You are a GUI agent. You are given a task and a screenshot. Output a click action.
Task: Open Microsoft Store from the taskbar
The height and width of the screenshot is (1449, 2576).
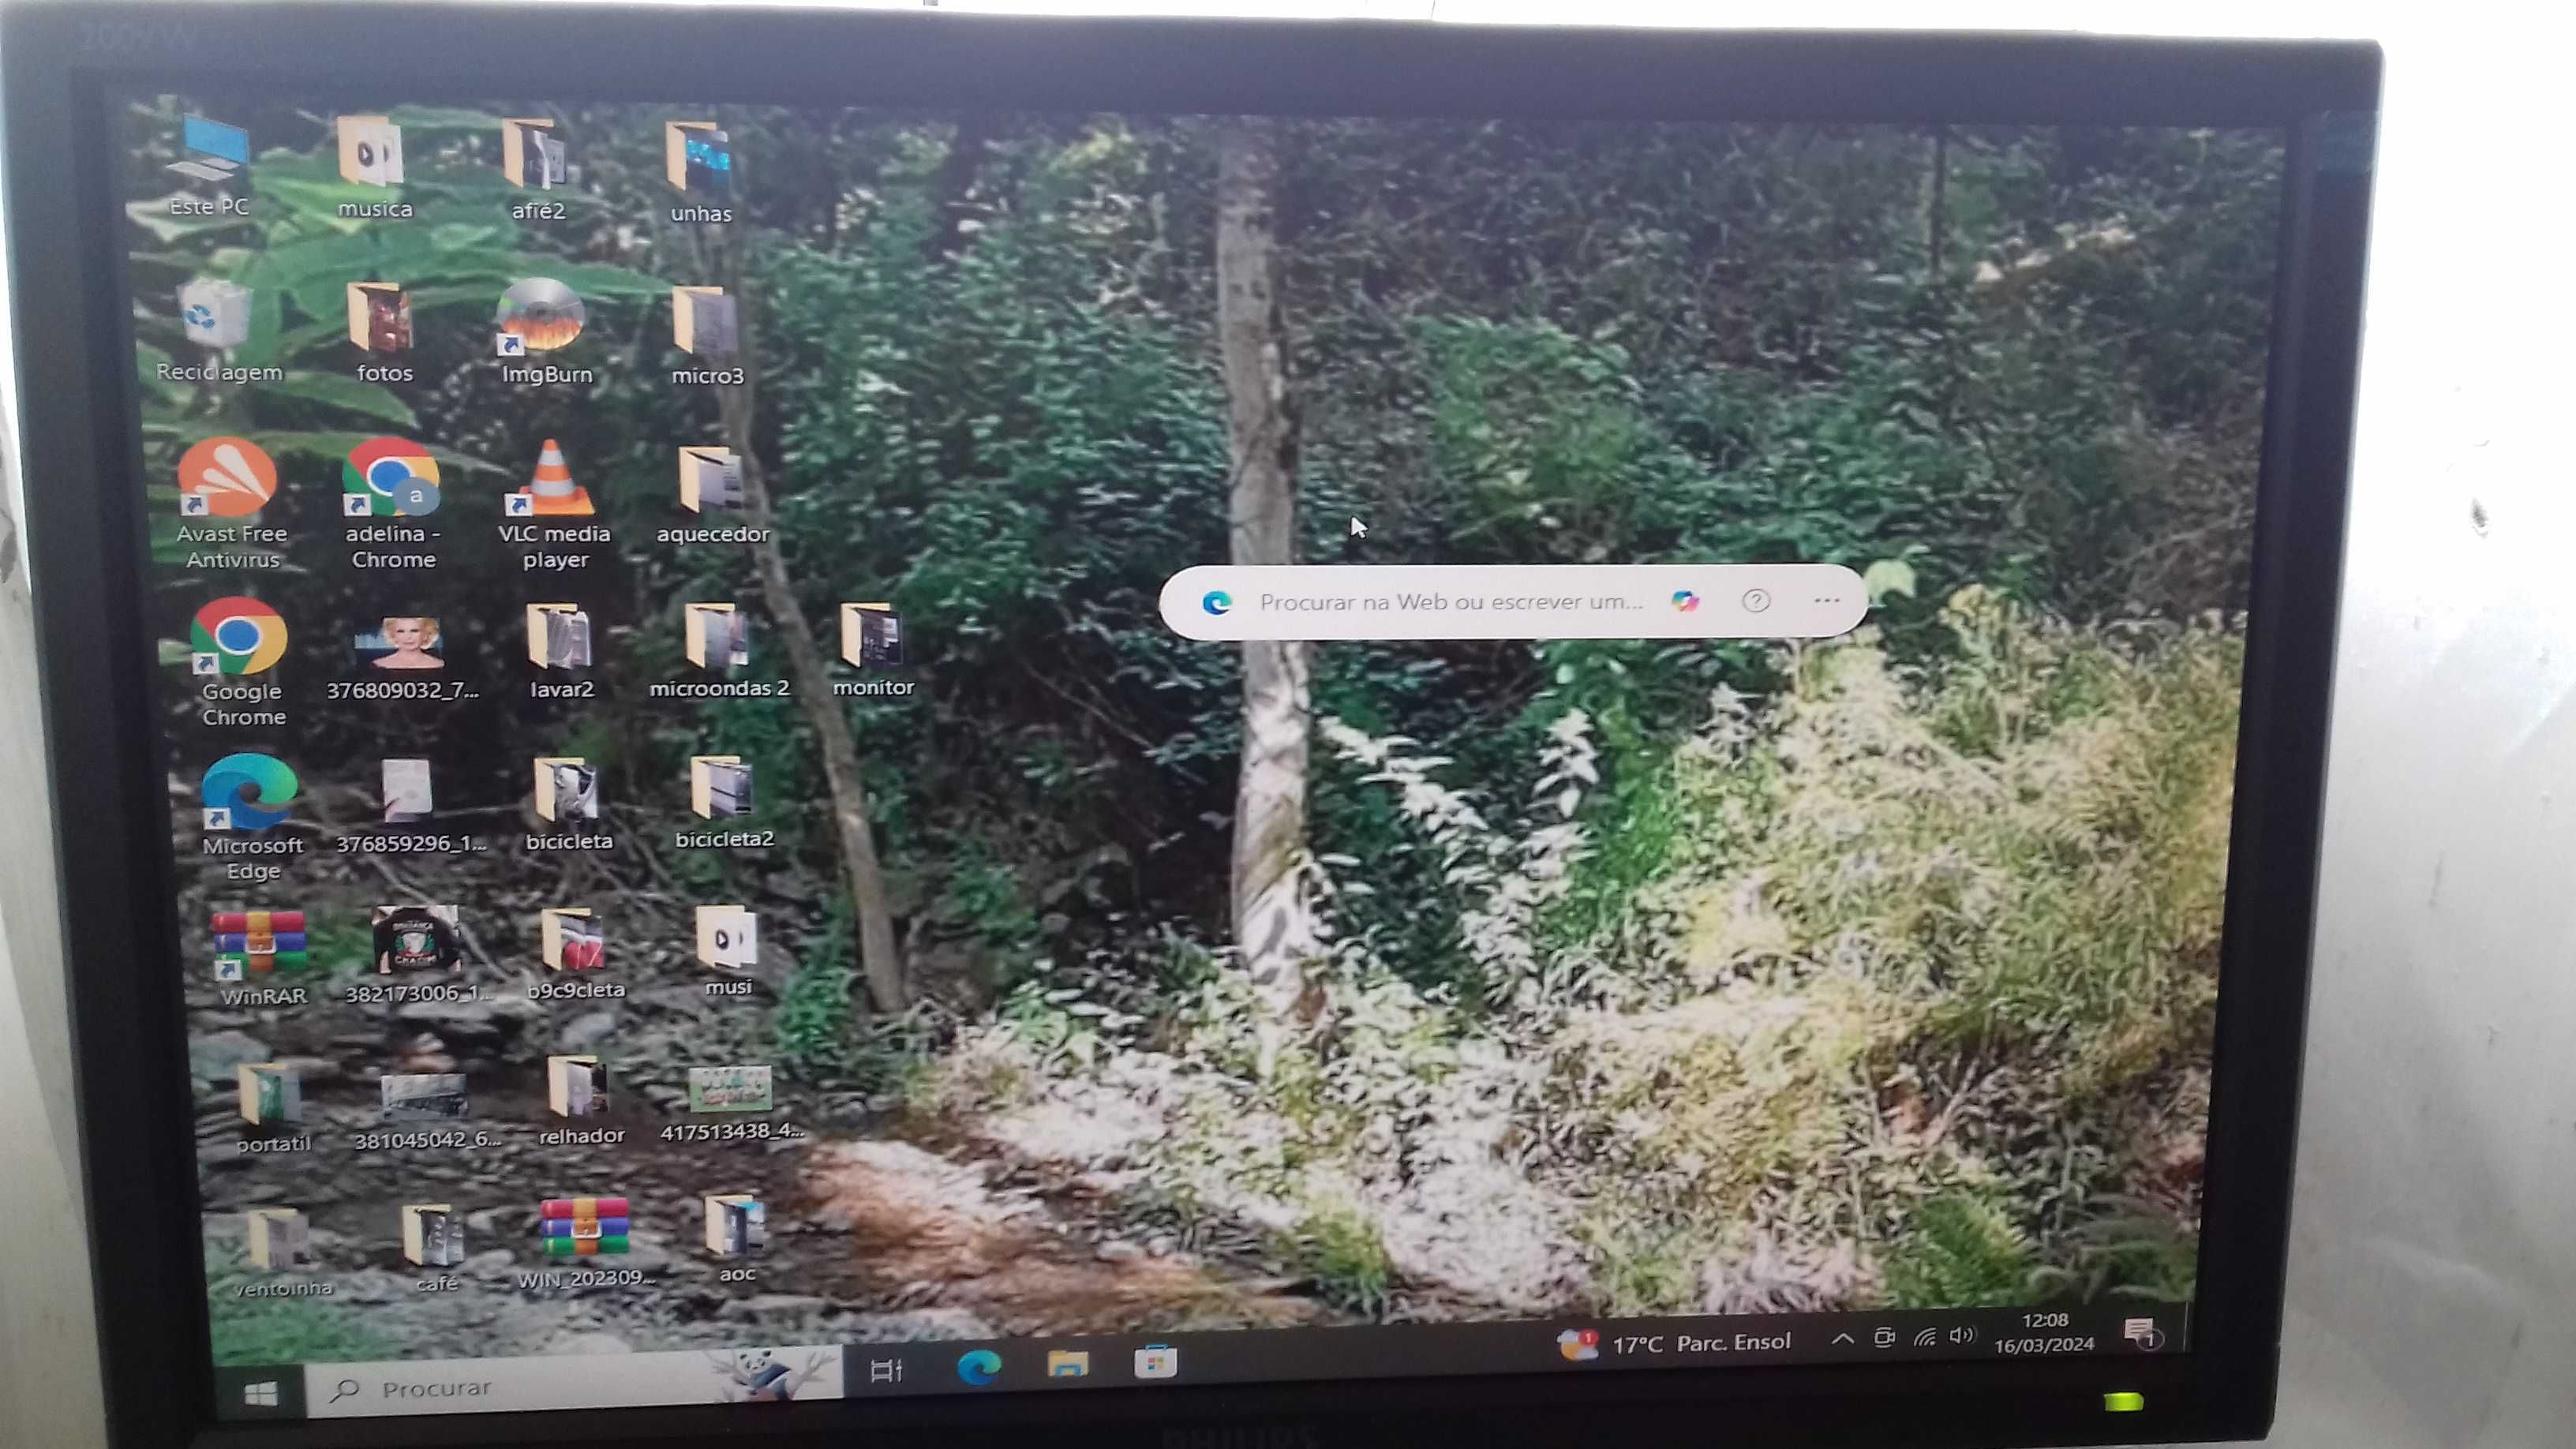pos(1155,1362)
